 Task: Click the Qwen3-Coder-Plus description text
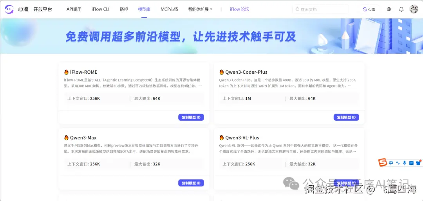pyautogui.click(x=287, y=83)
